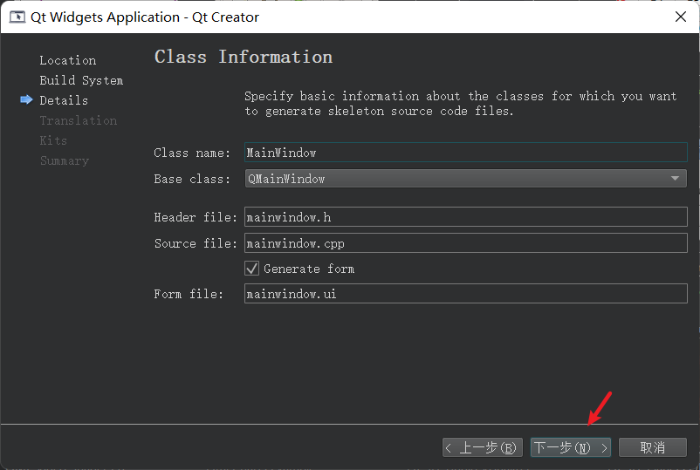The width and height of the screenshot is (700, 470).
Task: Click the Source file: label
Action: coord(196,243)
